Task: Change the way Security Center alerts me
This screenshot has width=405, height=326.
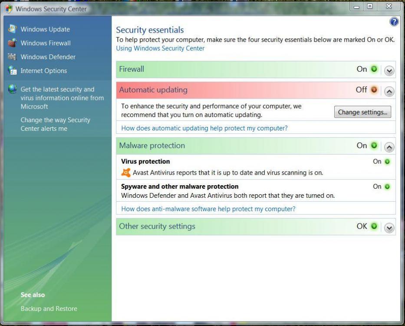Action: coord(55,124)
